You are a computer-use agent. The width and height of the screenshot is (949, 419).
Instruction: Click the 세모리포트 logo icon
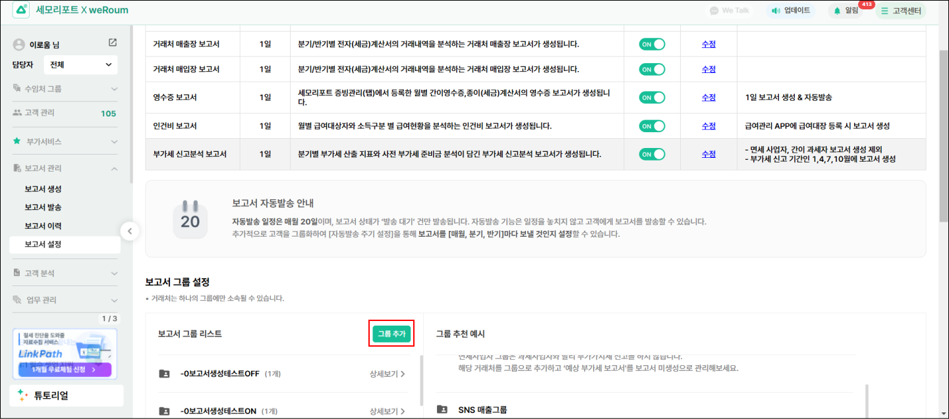[21, 11]
